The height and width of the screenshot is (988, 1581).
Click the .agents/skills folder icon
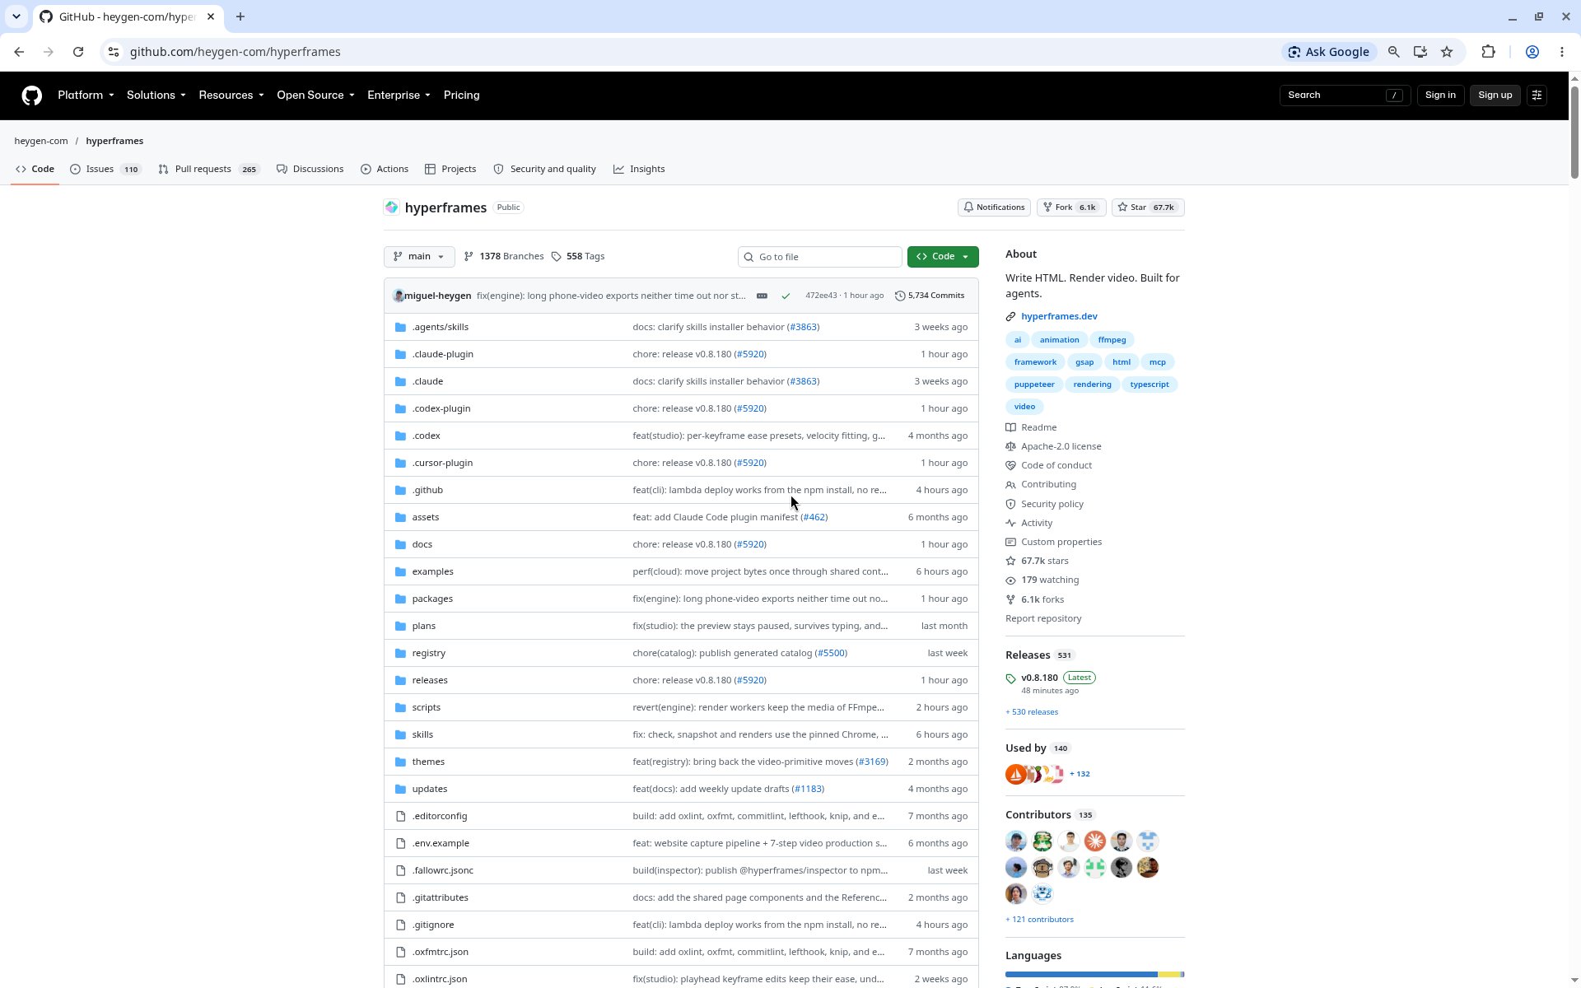pyautogui.click(x=400, y=327)
